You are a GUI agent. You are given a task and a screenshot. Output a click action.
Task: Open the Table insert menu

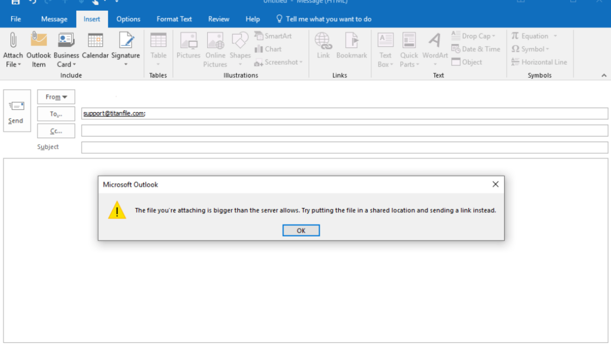click(158, 50)
